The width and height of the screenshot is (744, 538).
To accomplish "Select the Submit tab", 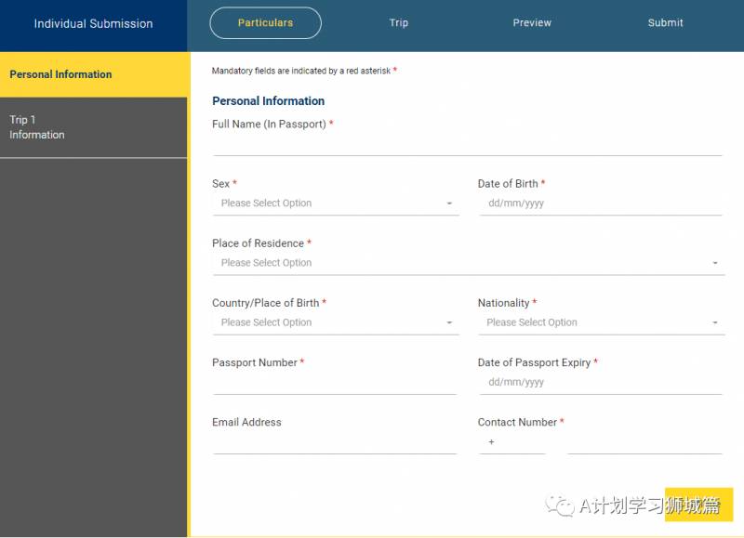I will click(x=665, y=23).
